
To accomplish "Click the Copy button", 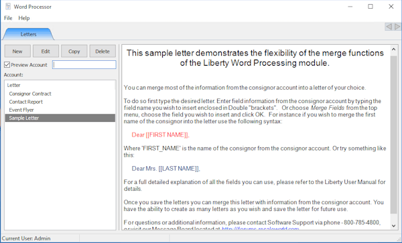I will click(74, 52).
